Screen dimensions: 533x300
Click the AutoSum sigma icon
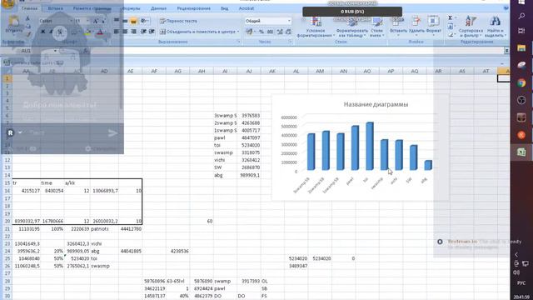450,17
